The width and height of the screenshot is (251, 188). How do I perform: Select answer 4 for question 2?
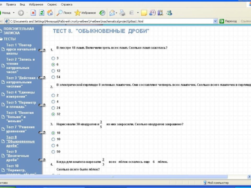[x=53, y=102]
